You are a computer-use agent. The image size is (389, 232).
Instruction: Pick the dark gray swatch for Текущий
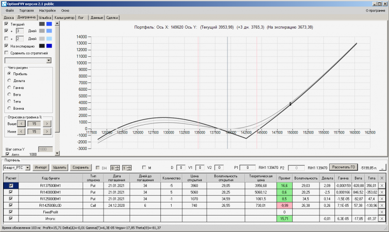42,24
